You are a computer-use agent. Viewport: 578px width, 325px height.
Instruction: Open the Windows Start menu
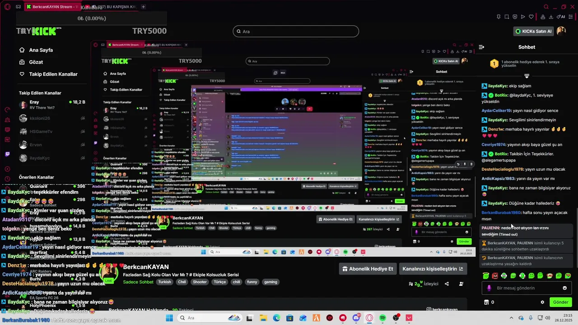(169, 318)
